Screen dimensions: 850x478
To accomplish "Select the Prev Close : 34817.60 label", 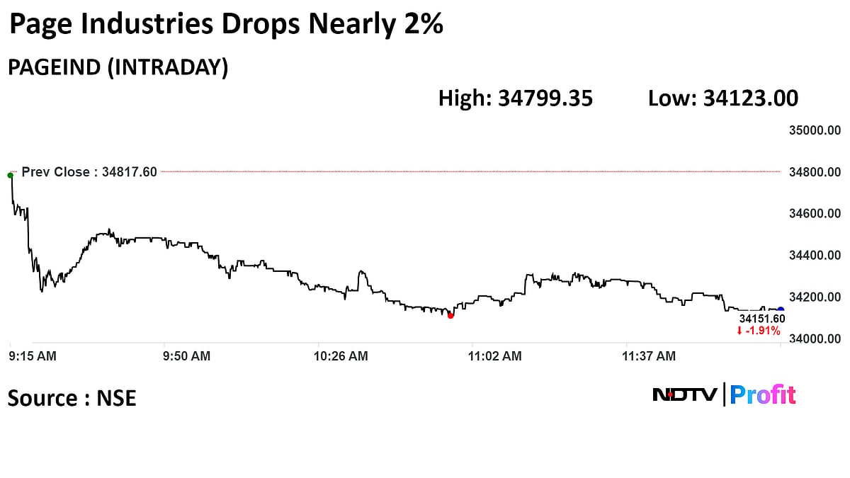I will click(x=89, y=172).
